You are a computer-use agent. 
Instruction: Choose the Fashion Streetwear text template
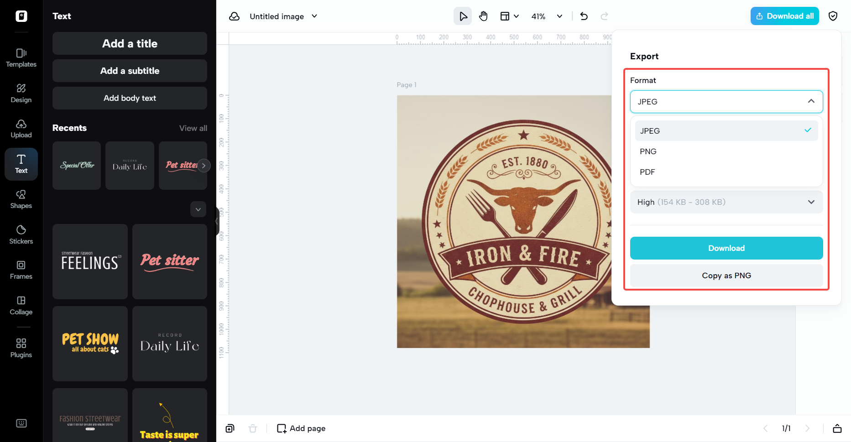pos(90,415)
